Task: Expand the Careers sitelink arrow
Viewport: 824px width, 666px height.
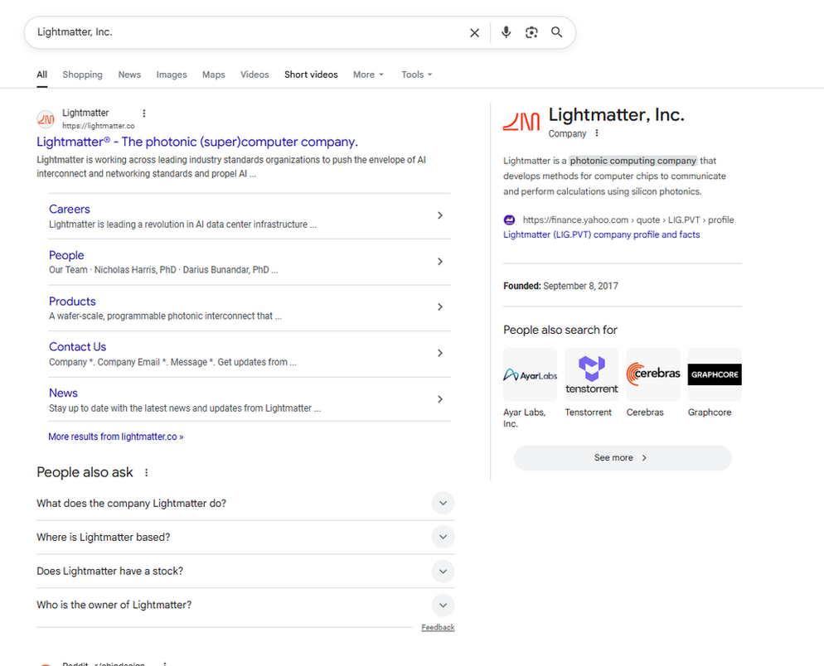Action: coord(440,215)
